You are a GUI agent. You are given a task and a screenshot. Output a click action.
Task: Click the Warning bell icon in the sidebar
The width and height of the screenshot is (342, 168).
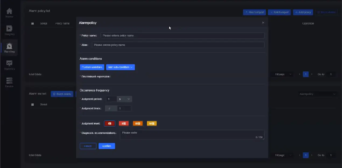tap(9, 46)
